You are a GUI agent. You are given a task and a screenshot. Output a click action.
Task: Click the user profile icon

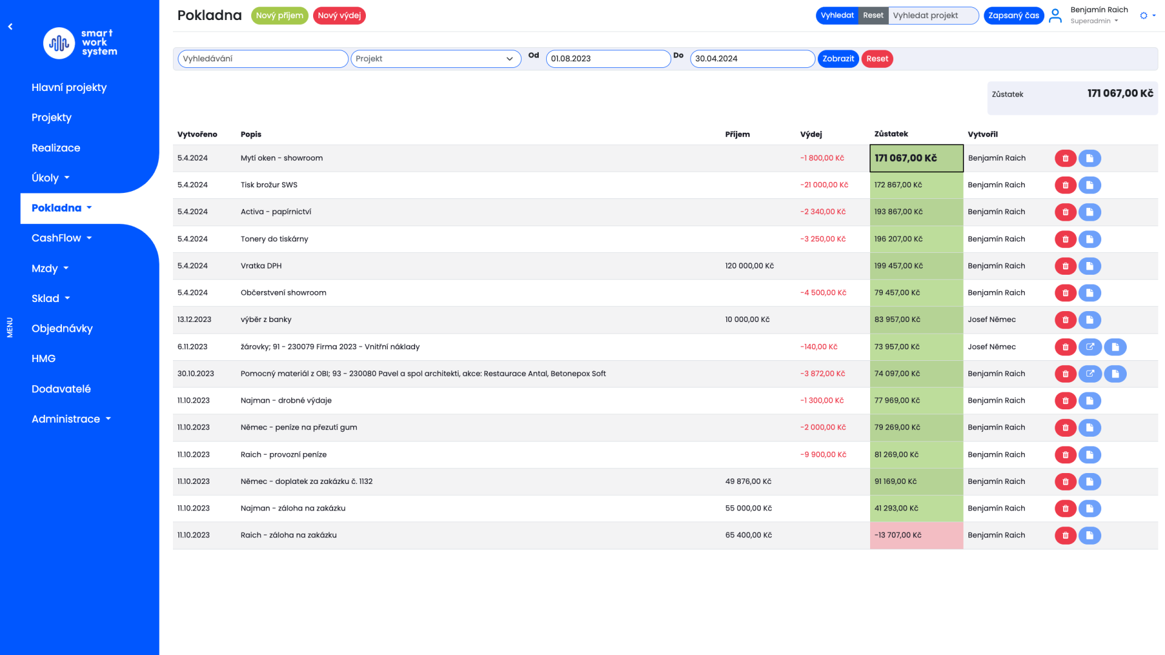1055,16
